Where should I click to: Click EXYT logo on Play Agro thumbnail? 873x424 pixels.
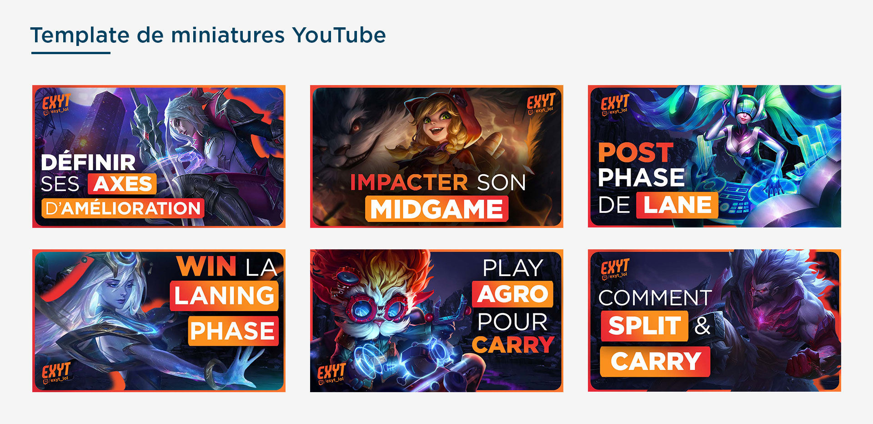tap(331, 371)
